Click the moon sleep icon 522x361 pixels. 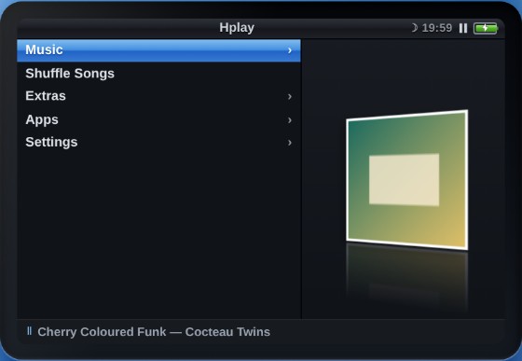(414, 28)
